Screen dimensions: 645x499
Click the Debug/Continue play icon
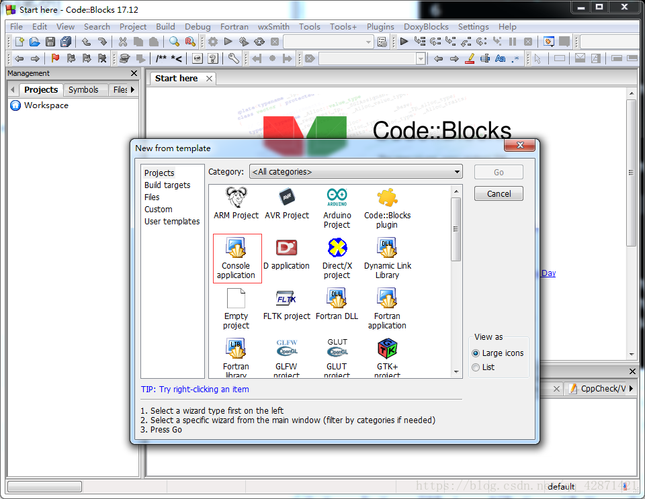click(404, 42)
